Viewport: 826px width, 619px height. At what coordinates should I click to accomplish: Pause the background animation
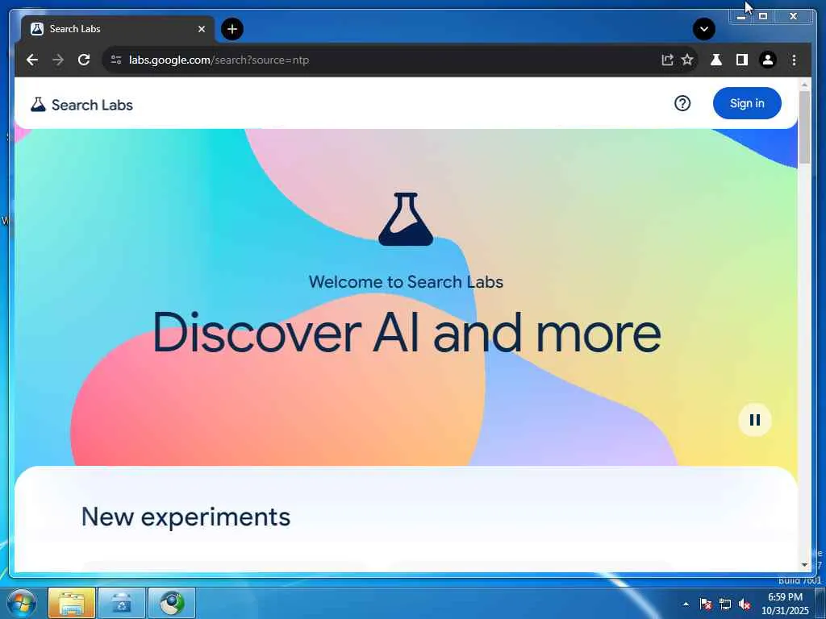[755, 420]
